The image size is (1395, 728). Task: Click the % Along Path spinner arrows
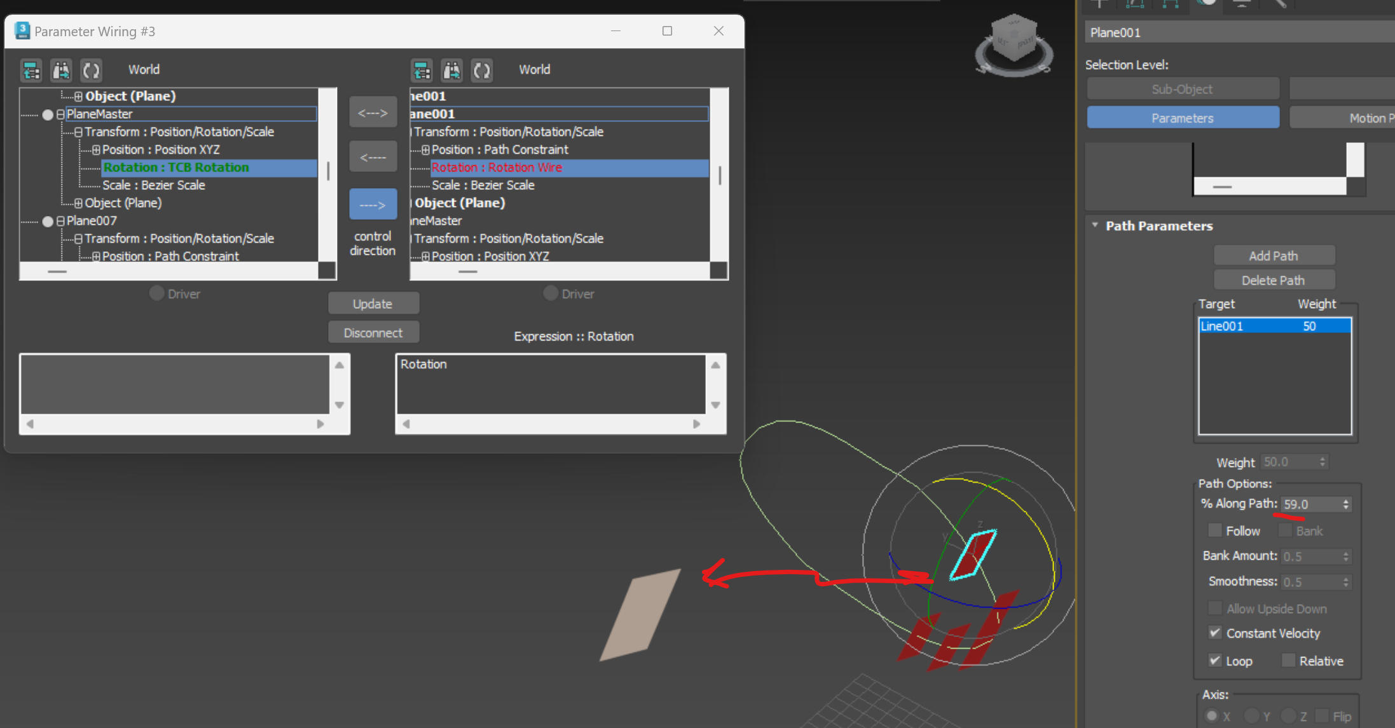(x=1346, y=504)
